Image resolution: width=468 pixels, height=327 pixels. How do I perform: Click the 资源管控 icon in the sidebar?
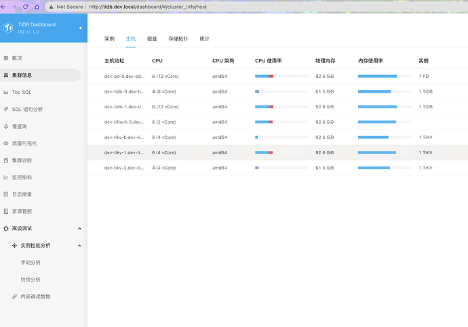pos(6,211)
